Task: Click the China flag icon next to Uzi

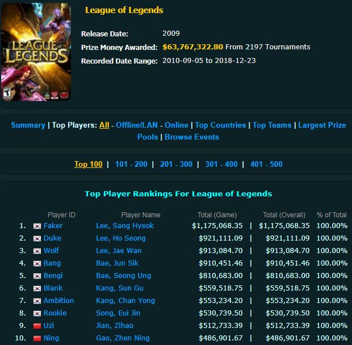Action: coord(37,326)
